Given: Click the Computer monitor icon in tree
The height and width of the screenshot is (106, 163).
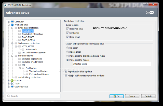Looking at the screenshot, I should (12, 22).
